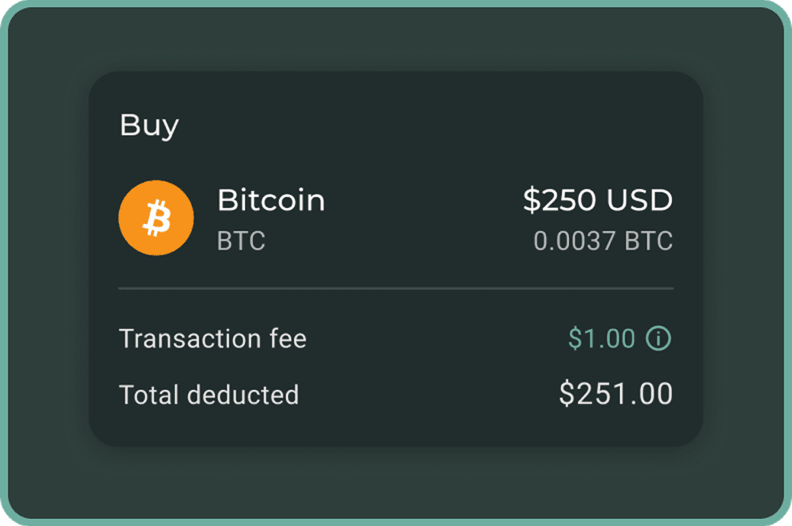Screen dimensions: 792x526
Task: Click the cryptocurrency icon in the Buy card
Action: pyautogui.click(x=156, y=217)
